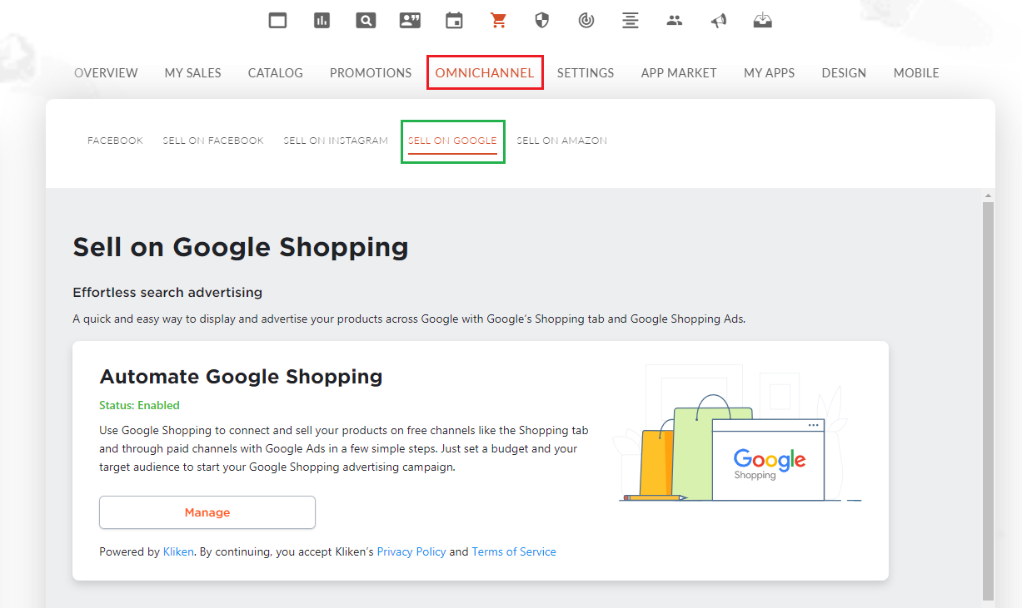Click the vertical scrollbar thumb
The width and height of the screenshot is (1022, 608).
point(989,399)
